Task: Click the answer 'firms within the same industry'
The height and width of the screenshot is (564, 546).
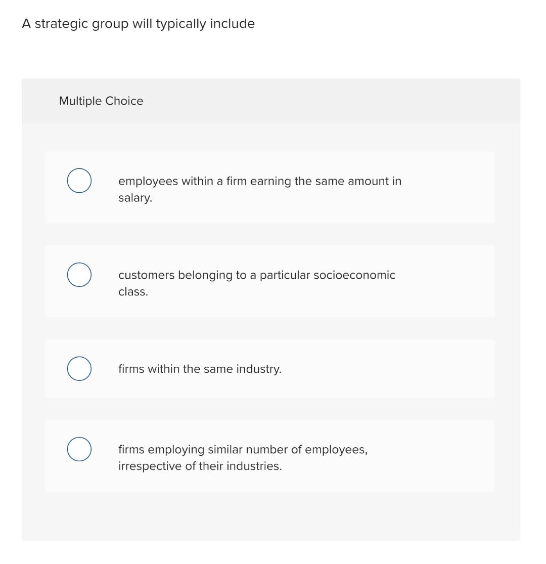Action: (200, 369)
